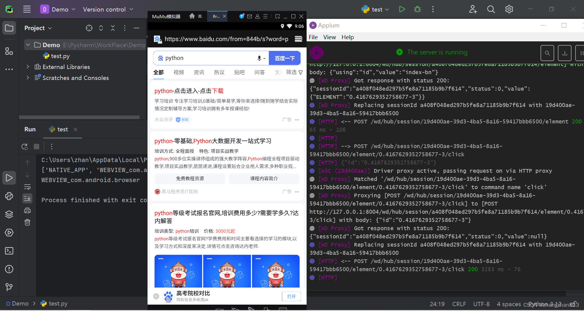
Task: Rerun test with the rerun icon
Action: pos(25,147)
